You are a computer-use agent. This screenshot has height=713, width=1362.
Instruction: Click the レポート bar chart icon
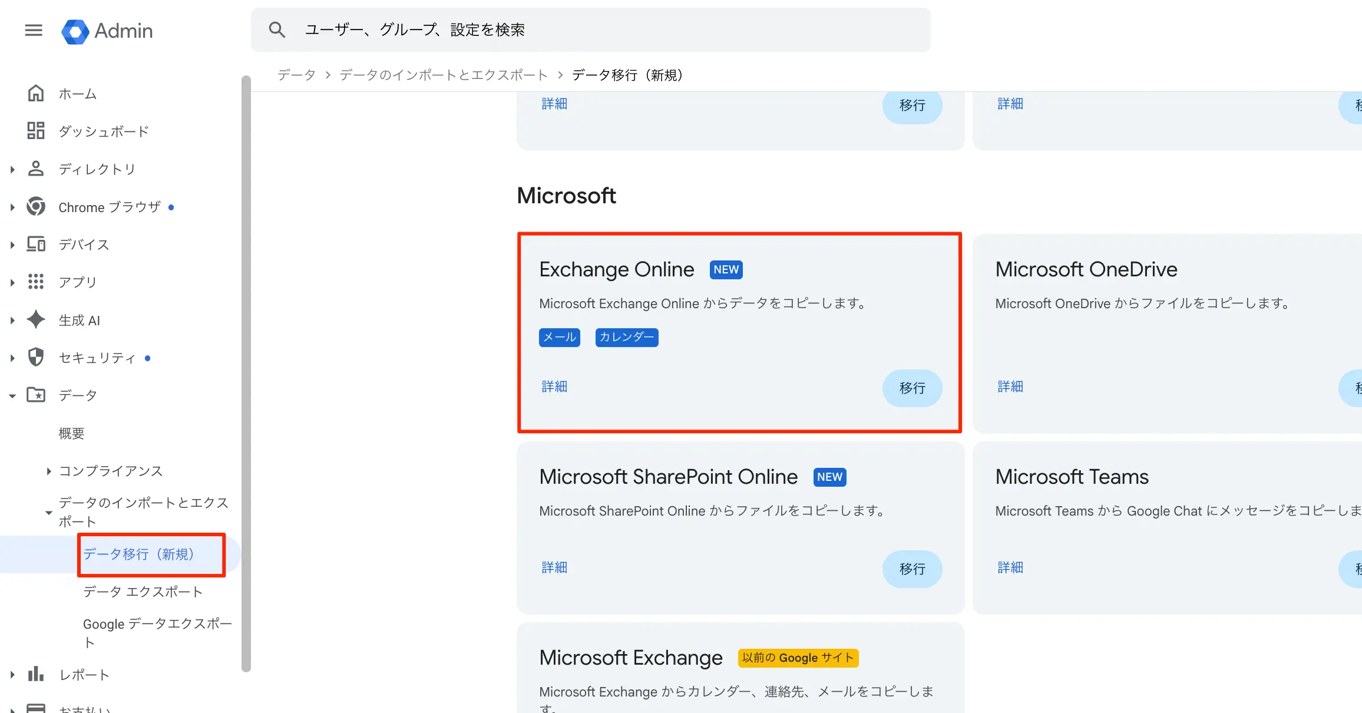[x=36, y=674]
